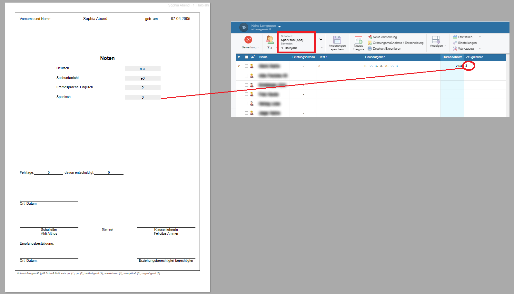Click the Durchschnitt column header
The height and width of the screenshot is (294, 514).
(452, 57)
